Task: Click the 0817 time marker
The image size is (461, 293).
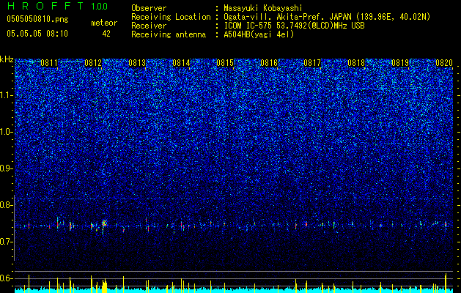Action: [312, 63]
